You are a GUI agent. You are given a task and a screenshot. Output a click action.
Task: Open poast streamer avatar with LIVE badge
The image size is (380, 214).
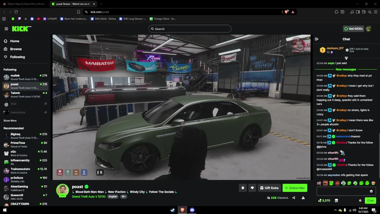tap(63, 190)
